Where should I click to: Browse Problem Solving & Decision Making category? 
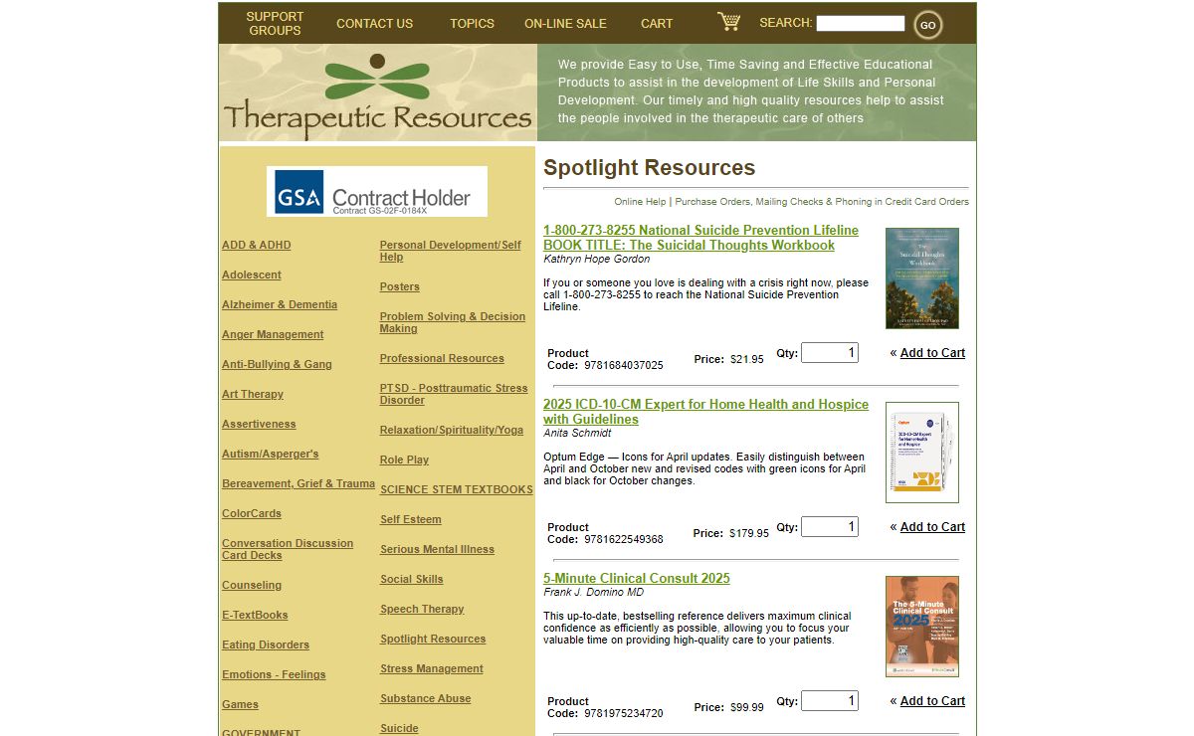[453, 322]
